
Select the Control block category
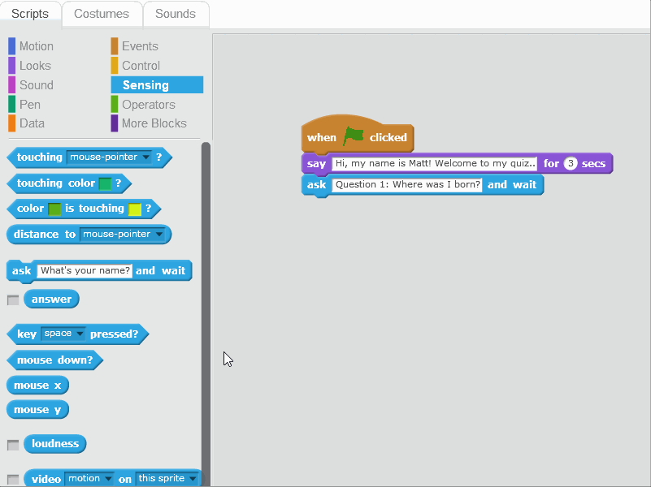tap(136, 66)
